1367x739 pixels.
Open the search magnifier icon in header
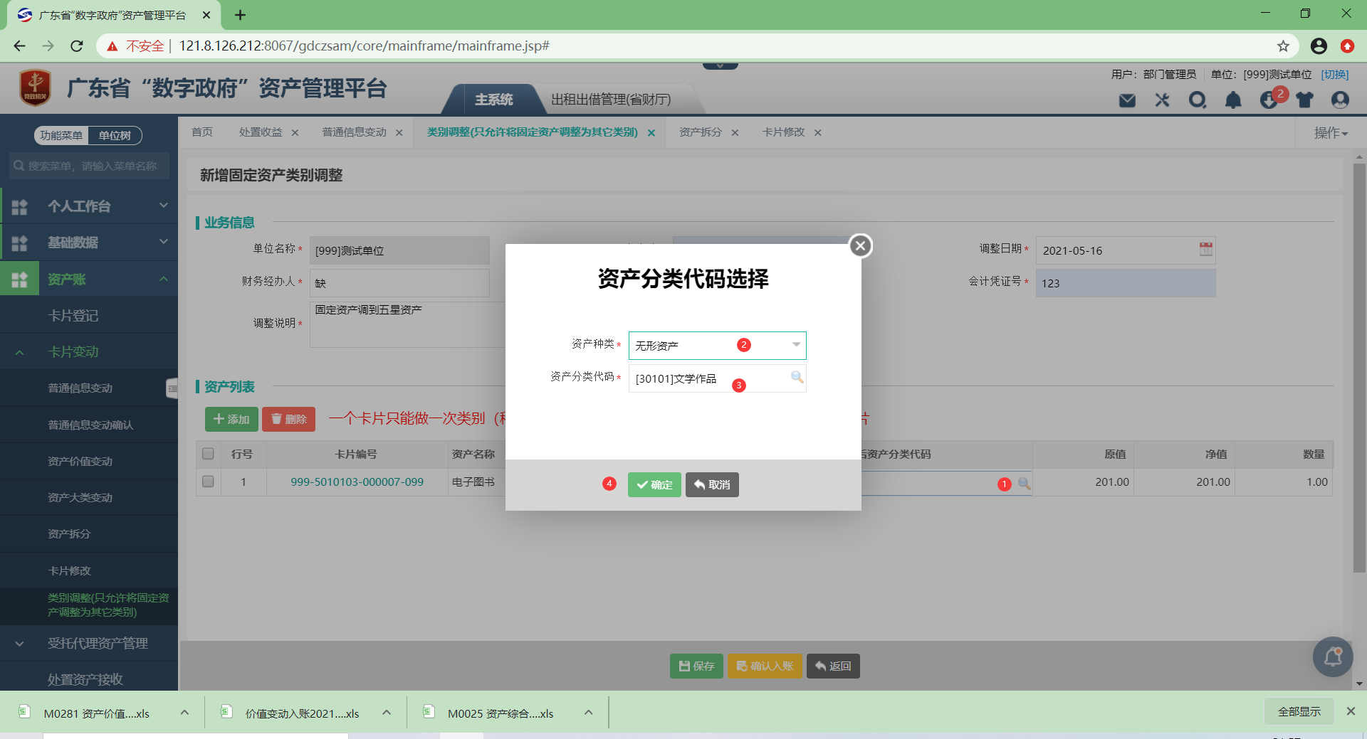click(x=1198, y=100)
